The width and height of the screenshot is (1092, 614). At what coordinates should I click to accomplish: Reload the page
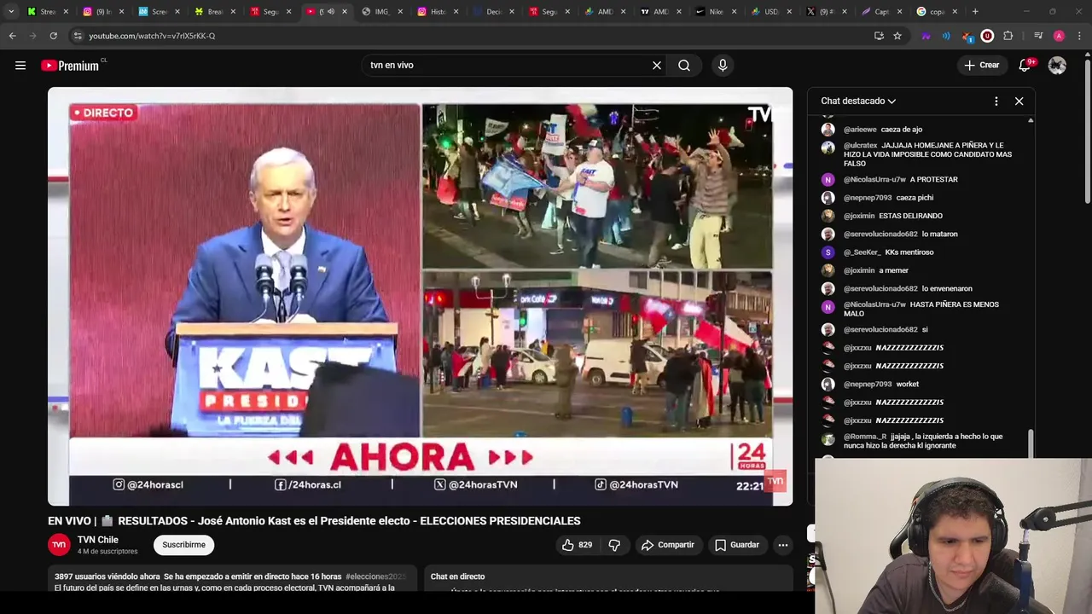pyautogui.click(x=53, y=36)
